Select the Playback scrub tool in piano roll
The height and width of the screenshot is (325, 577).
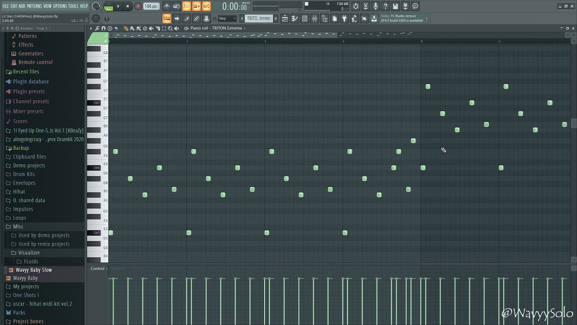point(176,28)
